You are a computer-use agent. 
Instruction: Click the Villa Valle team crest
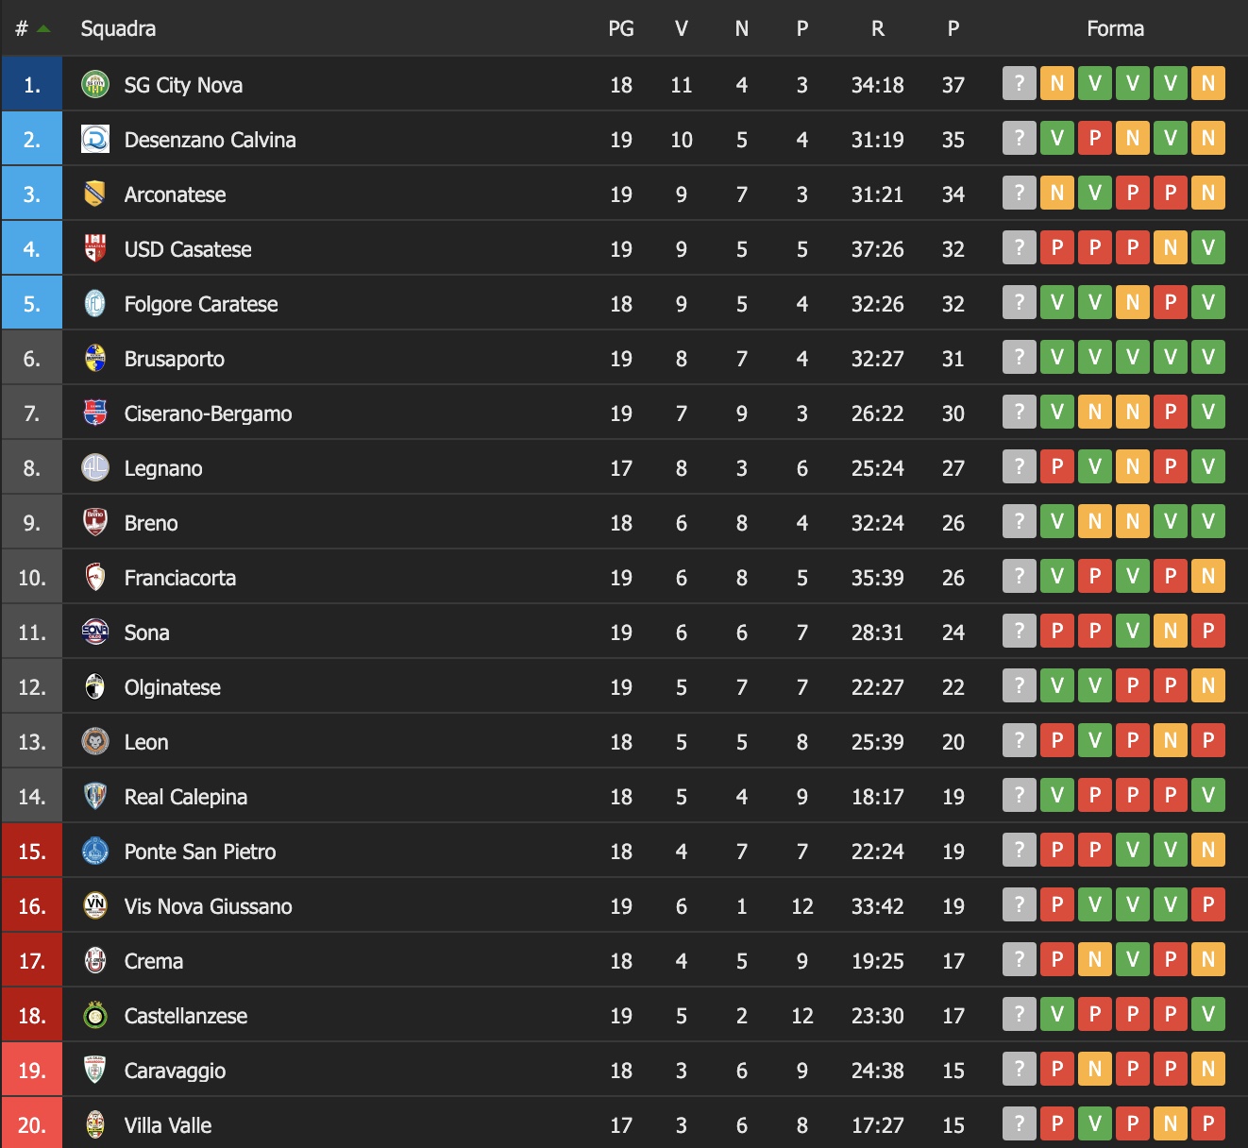click(x=95, y=1125)
